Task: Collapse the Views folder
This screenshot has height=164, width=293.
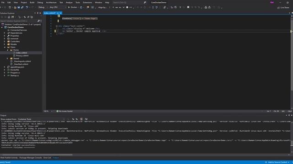Action: point(5,47)
